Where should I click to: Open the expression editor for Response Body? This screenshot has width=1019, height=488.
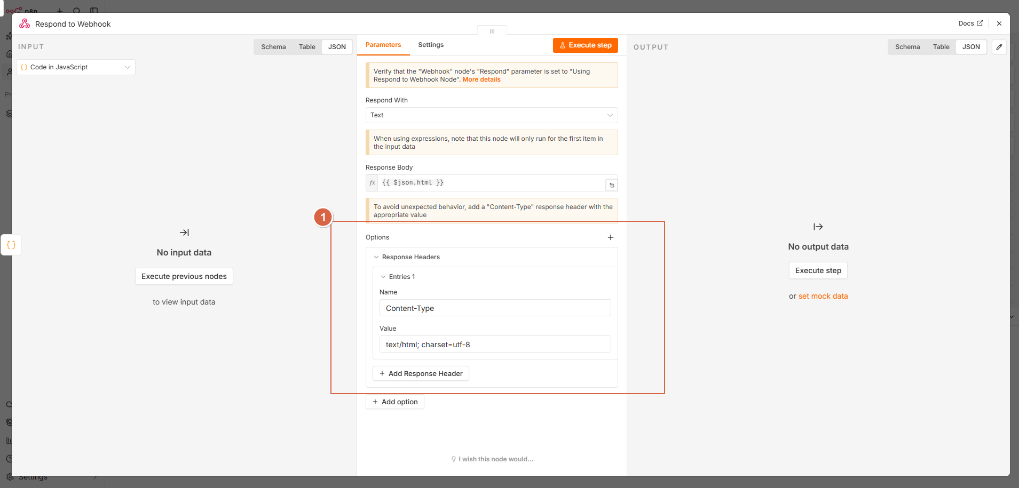[x=612, y=185]
